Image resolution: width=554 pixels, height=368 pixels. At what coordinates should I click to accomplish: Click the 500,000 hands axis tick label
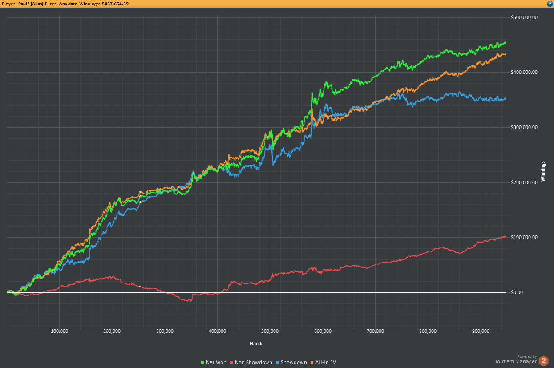click(270, 332)
